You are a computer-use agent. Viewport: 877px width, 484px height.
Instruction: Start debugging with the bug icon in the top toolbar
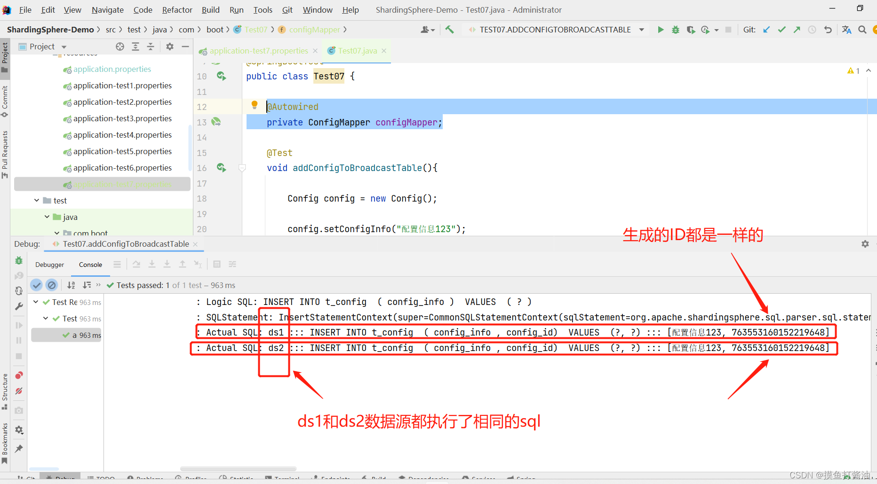676,30
